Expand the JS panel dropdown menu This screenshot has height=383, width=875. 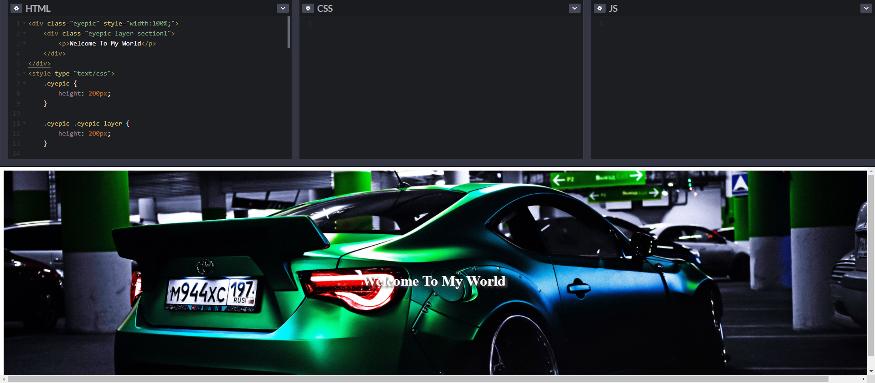tap(866, 8)
